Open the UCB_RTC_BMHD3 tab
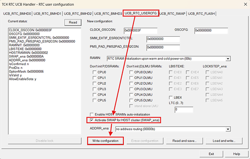The image size is (250, 159). [x=108, y=14]
